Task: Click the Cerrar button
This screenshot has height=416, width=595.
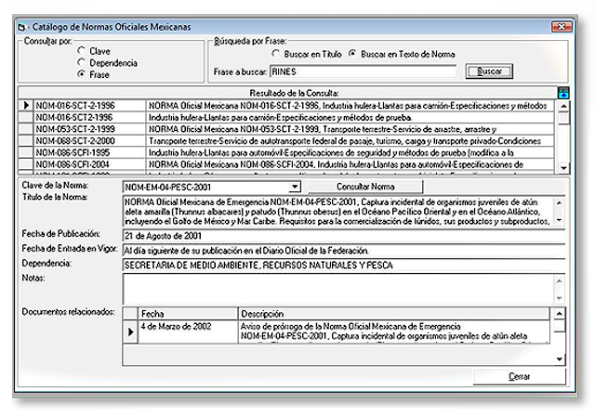Action: point(519,377)
